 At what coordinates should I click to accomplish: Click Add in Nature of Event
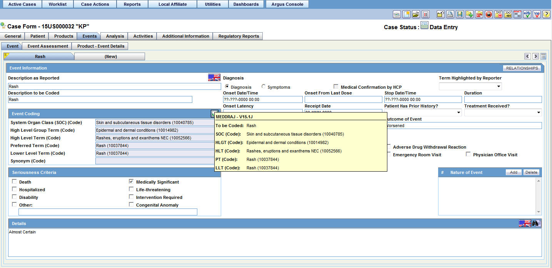514,172
